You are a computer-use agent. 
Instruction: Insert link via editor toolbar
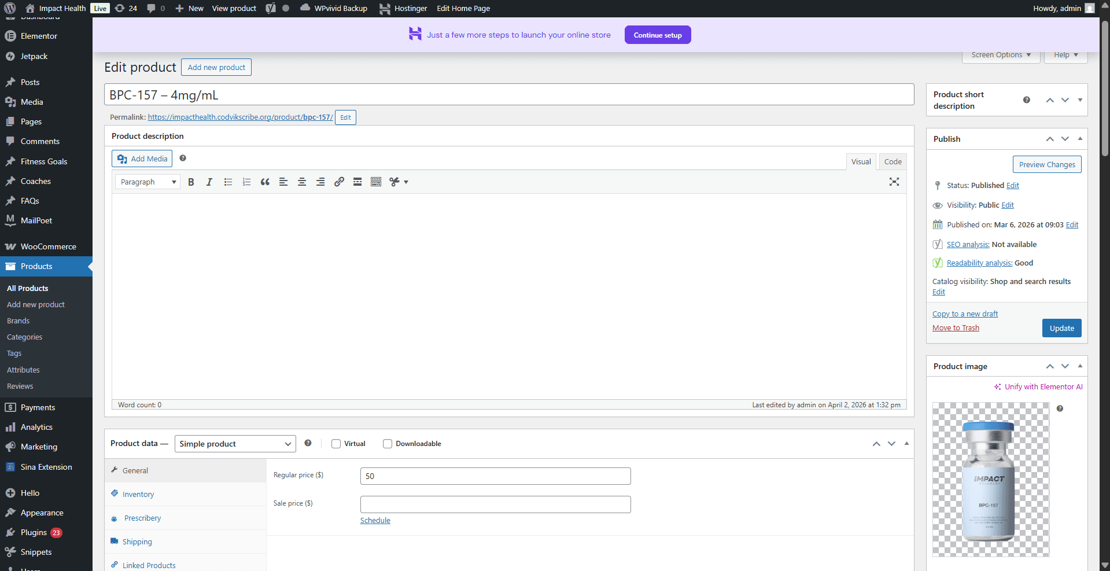click(339, 182)
